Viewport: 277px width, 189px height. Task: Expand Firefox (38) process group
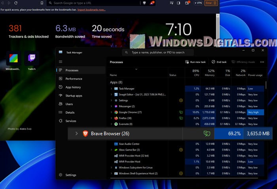tap(111, 118)
